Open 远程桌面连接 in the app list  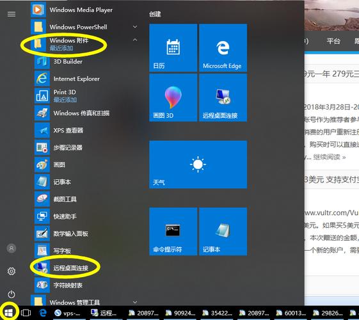(87, 268)
